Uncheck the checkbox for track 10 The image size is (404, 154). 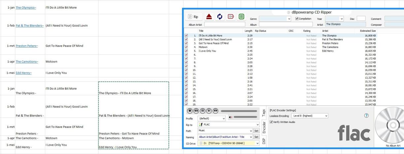point(186,70)
